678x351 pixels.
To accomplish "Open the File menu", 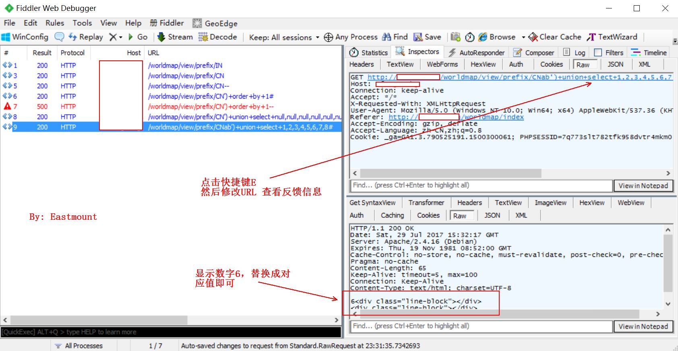I will (9, 23).
